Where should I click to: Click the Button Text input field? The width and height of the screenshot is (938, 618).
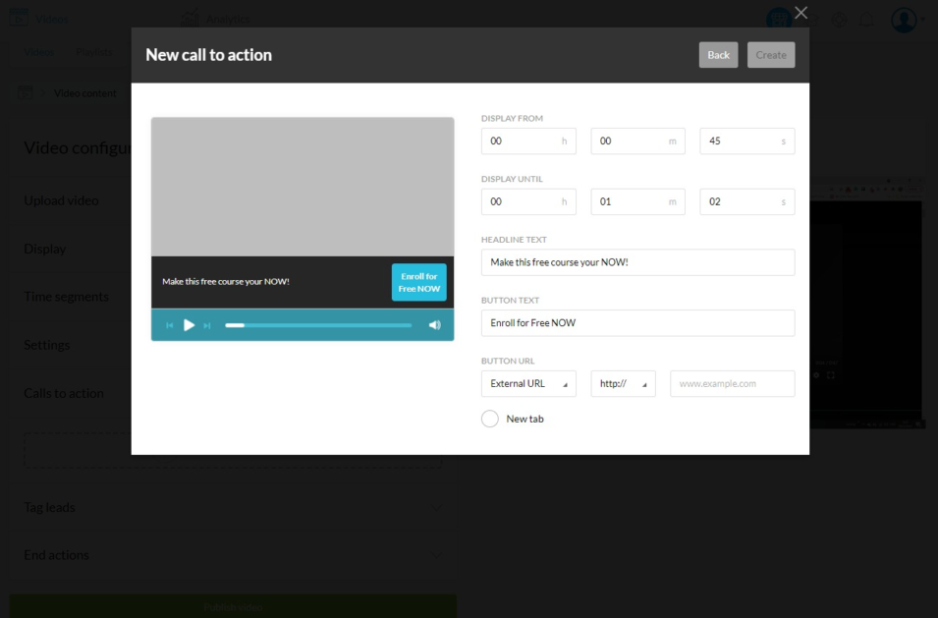pos(637,323)
